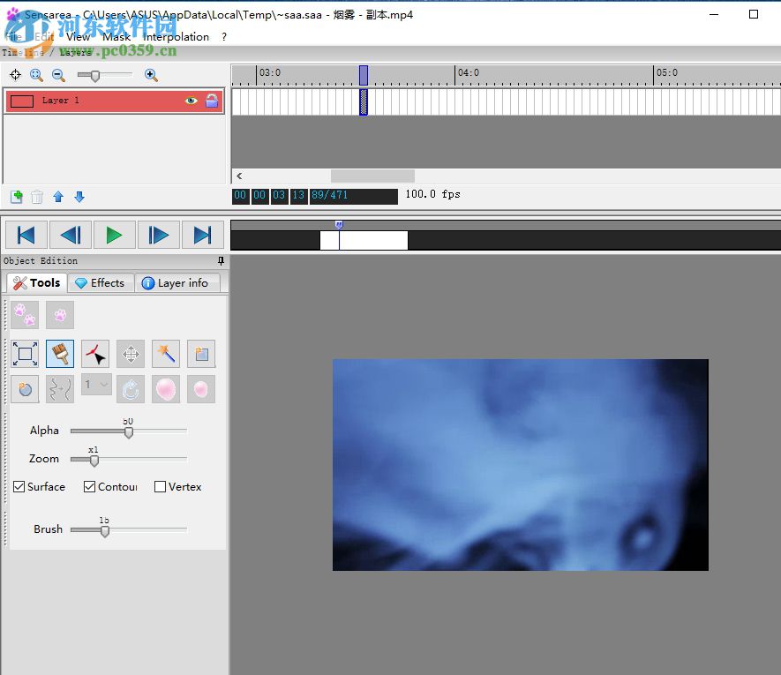Image resolution: width=781 pixels, height=675 pixels.
Task: Move layer up with blue arrow
Action: tap(58, 197)
